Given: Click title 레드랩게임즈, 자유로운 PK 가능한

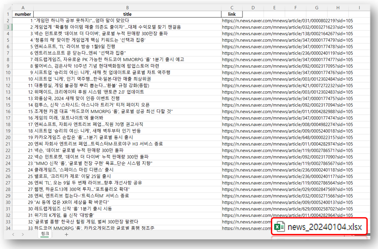Looking at the screenshot, I should (109, 60).
